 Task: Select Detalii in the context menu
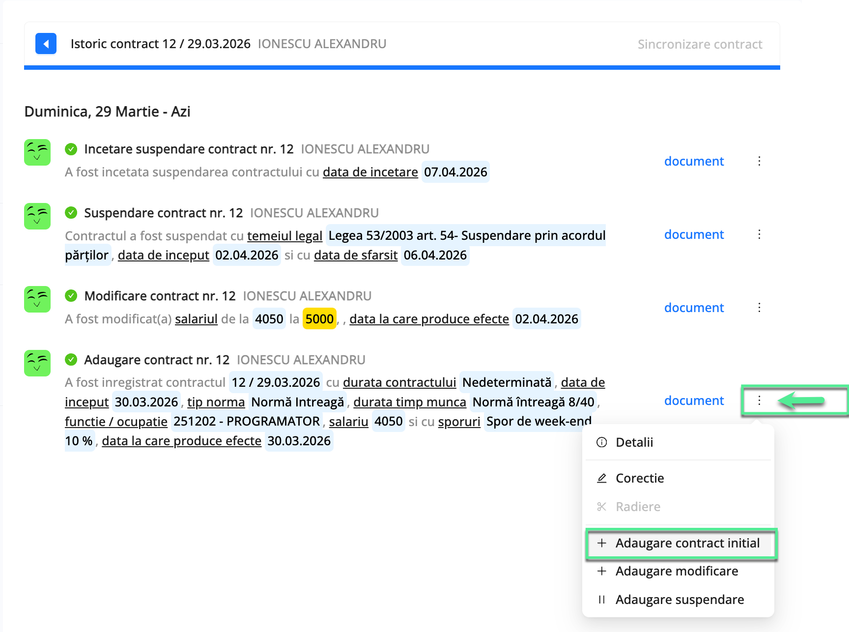(635, 442)
